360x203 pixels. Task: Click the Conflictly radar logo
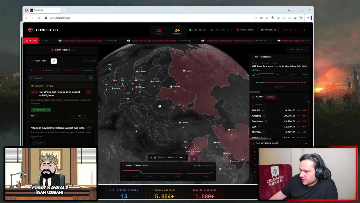31,30
